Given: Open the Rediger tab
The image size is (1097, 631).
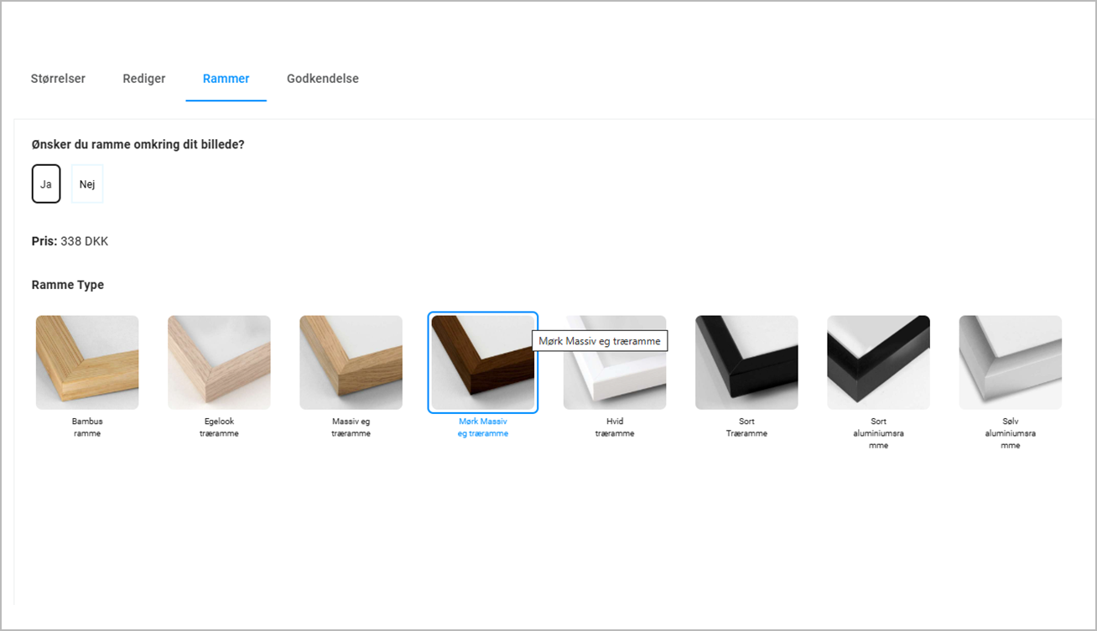Looking at the screenshot, I should [x=144, y=79].
